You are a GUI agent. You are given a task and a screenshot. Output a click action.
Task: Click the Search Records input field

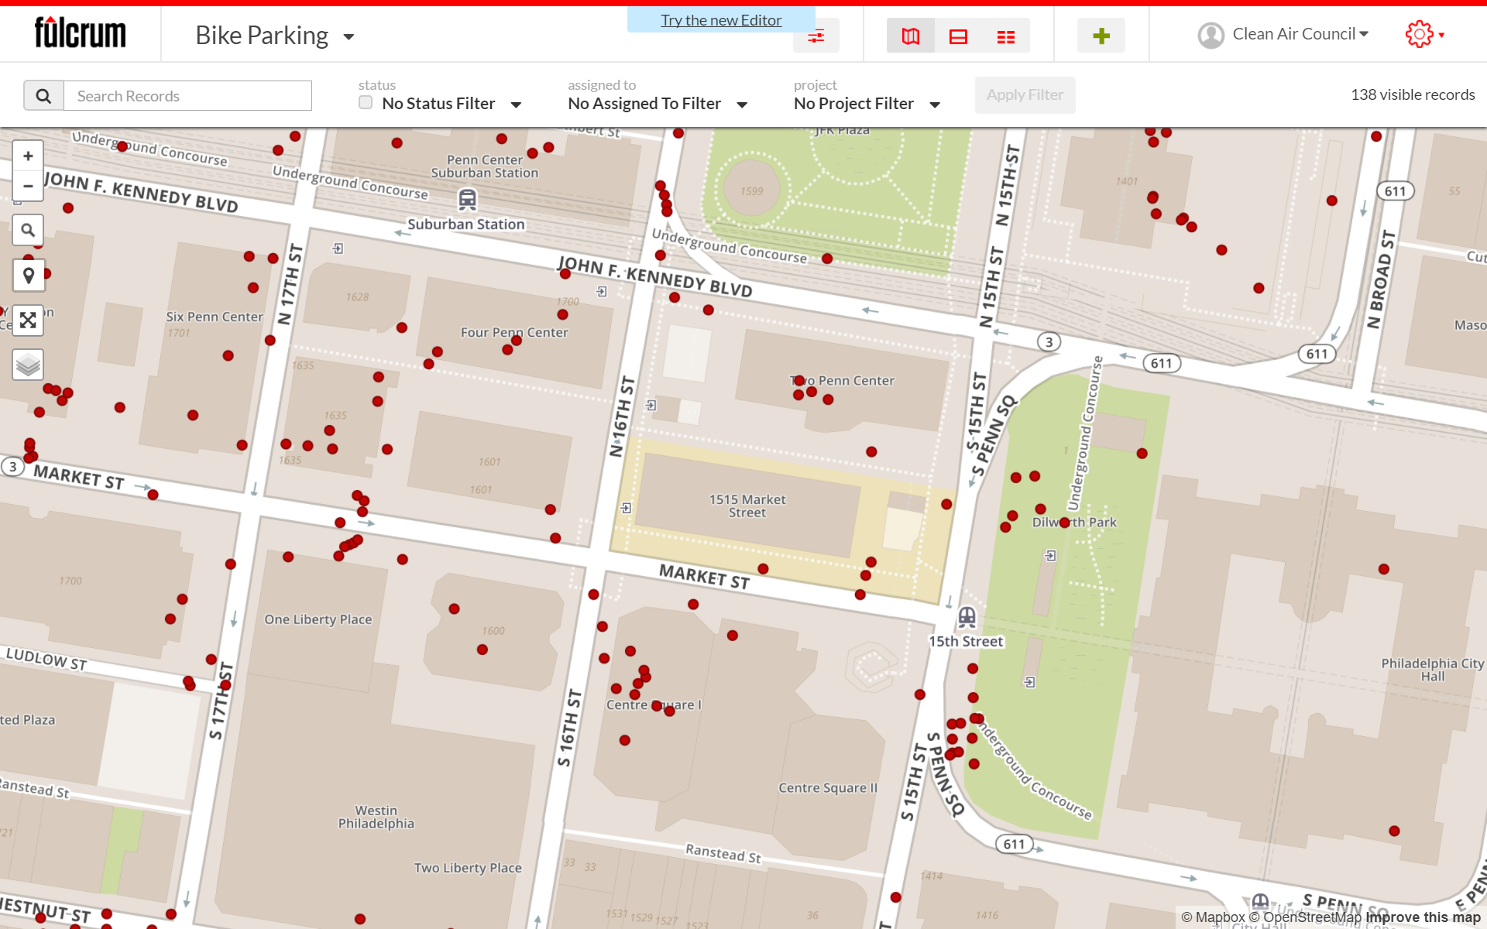[x=187, y=96]
